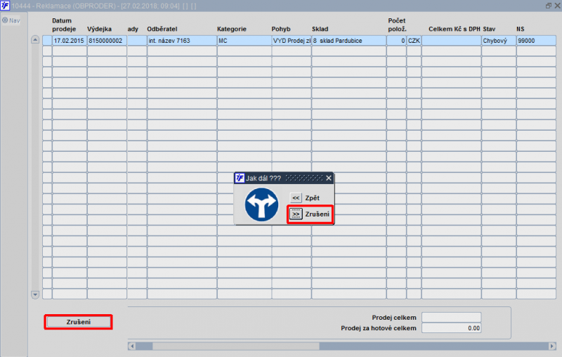Image resolution: width=562 pixels, height=357 pixels.
Task: Click the restore window icon in title bar
Action: tap(549, 6)
